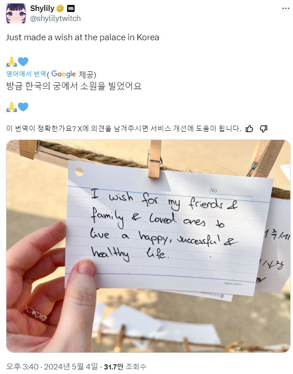Open the @shylilytwitch handle link
This screenshot has width=293, height=374.
pos(55,18)
